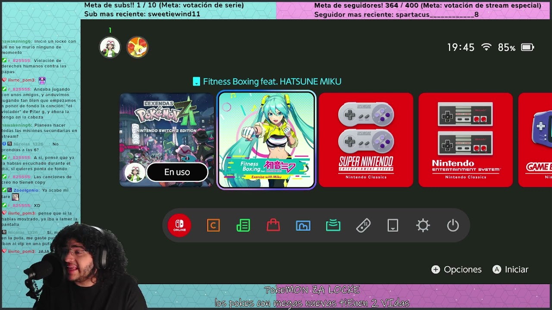Select the second user avatar with Fennekin

point(137,47)
